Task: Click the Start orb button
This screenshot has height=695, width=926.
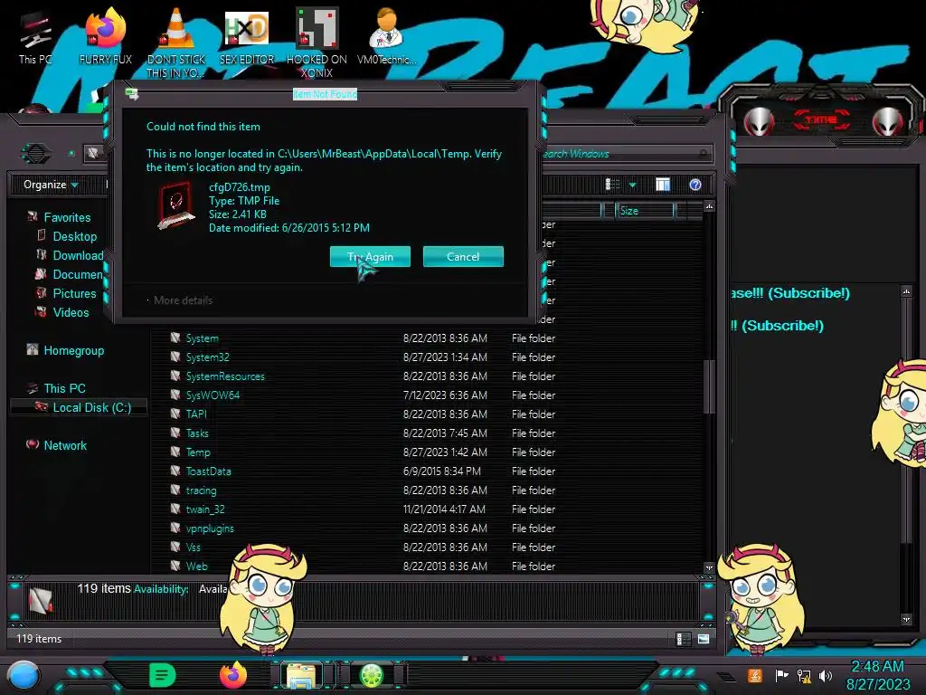Action: [x=24, y=676]
